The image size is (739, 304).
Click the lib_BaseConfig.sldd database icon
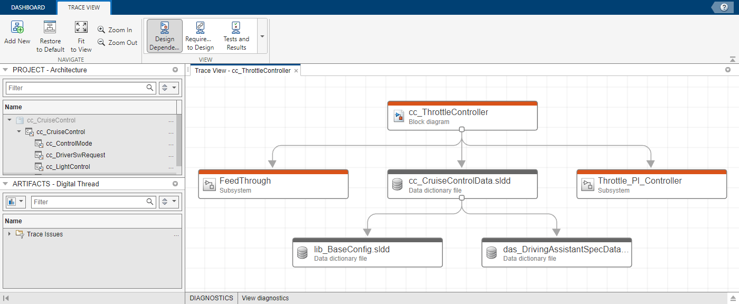click(302, 253)
